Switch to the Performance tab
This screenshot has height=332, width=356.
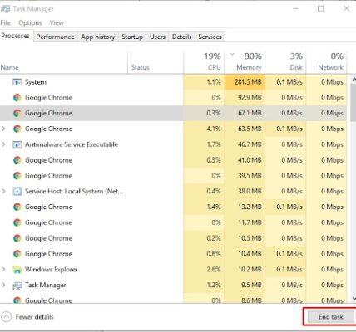point(55,37)
